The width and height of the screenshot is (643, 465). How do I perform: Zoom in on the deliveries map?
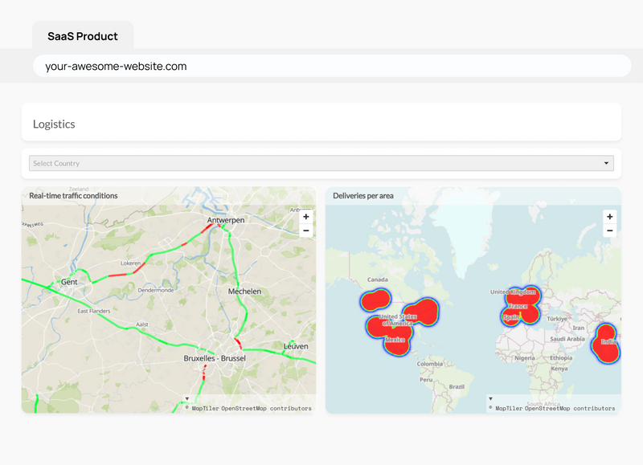(x=609, y=216)
